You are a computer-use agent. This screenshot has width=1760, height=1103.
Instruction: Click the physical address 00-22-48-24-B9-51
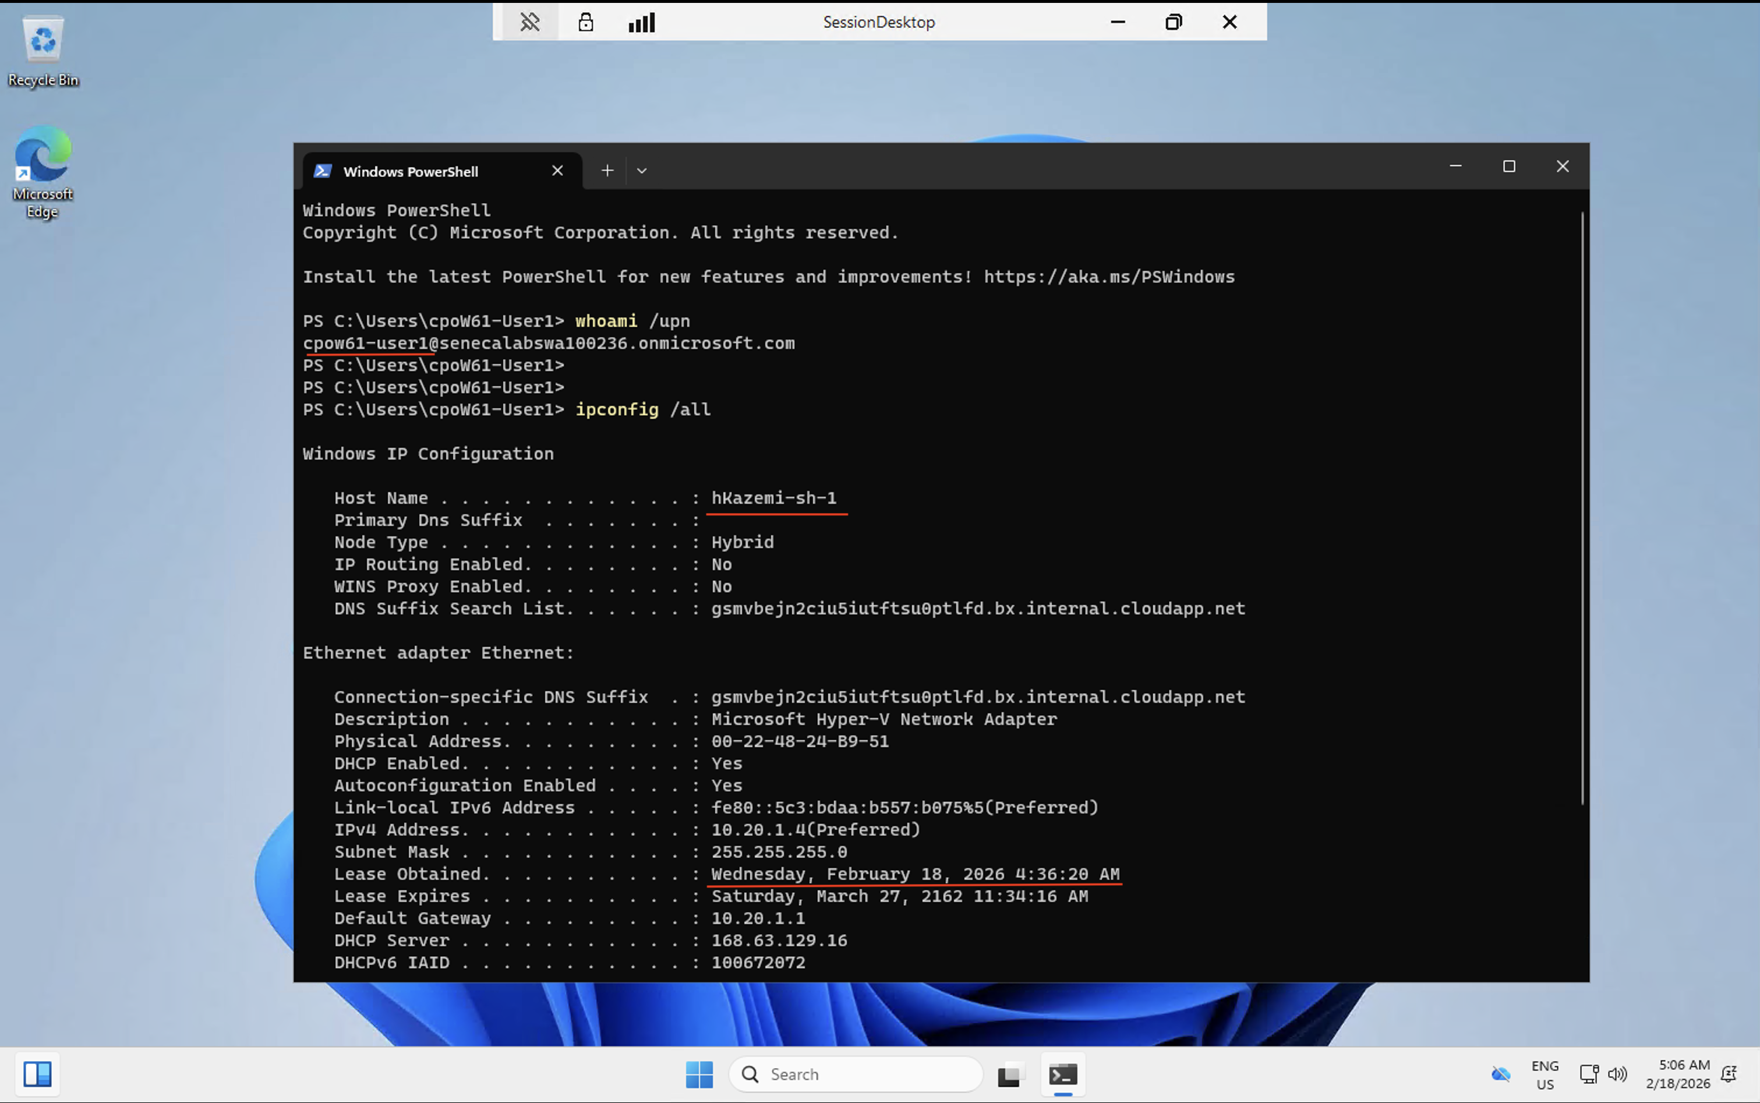[x=800, y=742]
